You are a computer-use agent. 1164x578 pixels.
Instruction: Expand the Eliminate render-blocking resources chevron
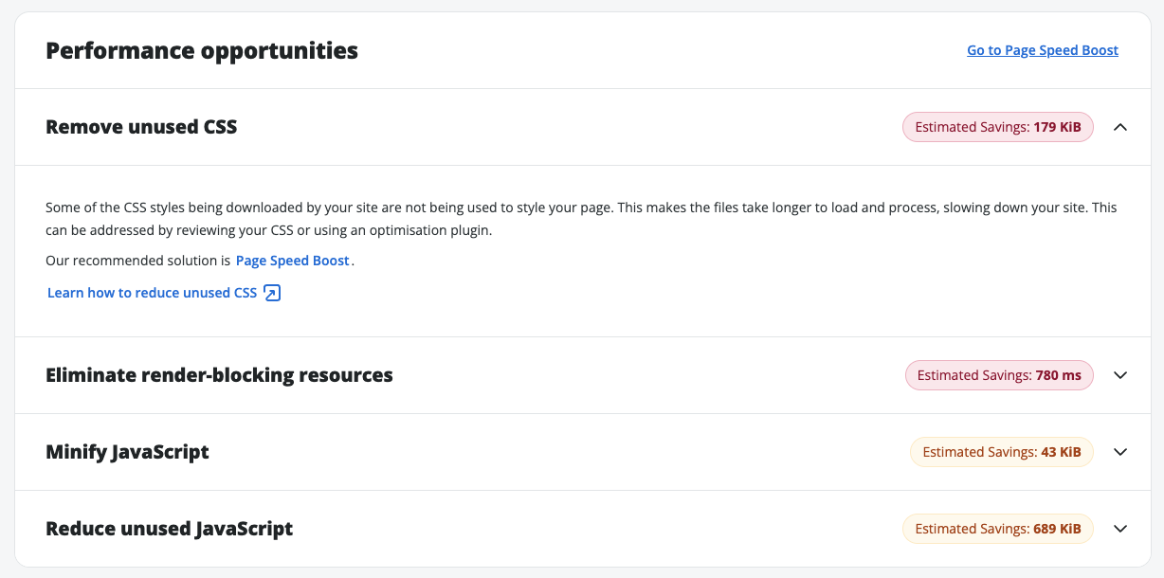point(1120,375)
